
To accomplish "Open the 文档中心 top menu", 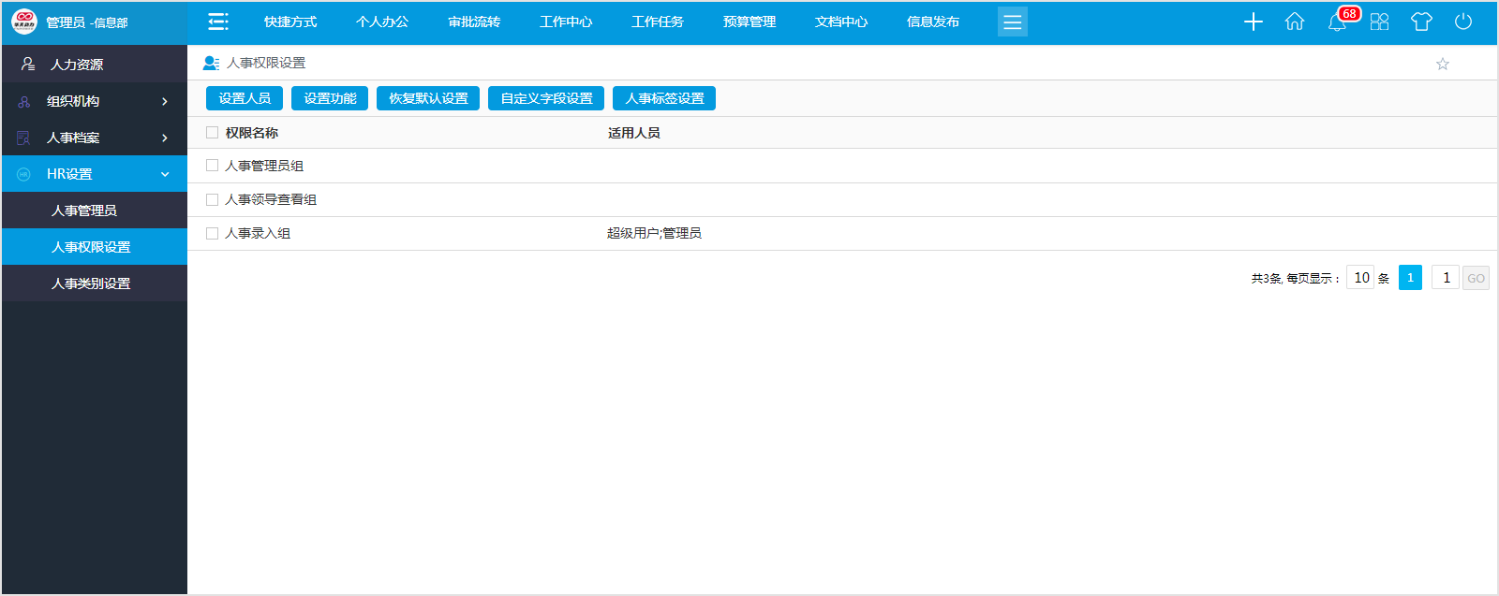I will tap(841, 22).
